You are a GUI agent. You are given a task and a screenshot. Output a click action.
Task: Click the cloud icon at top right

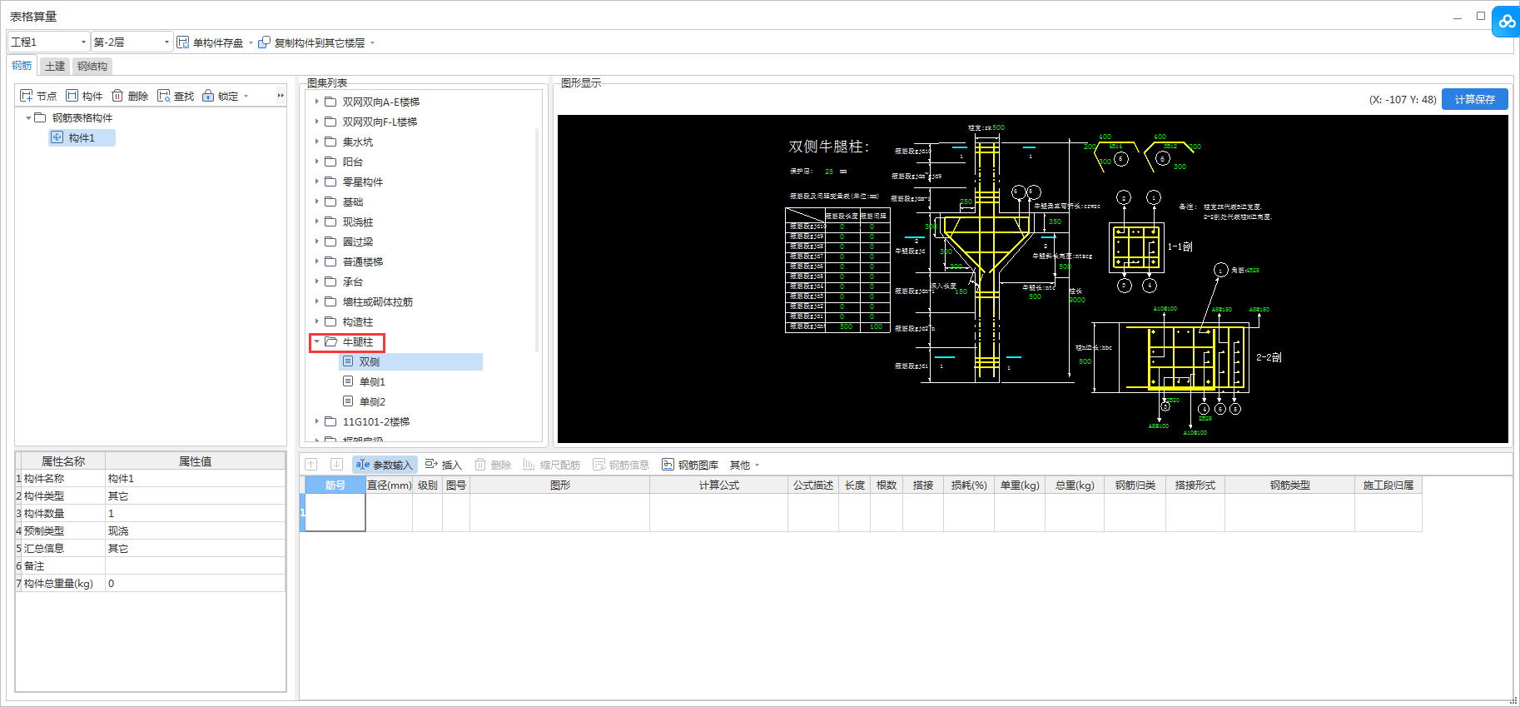(1507, 22)
